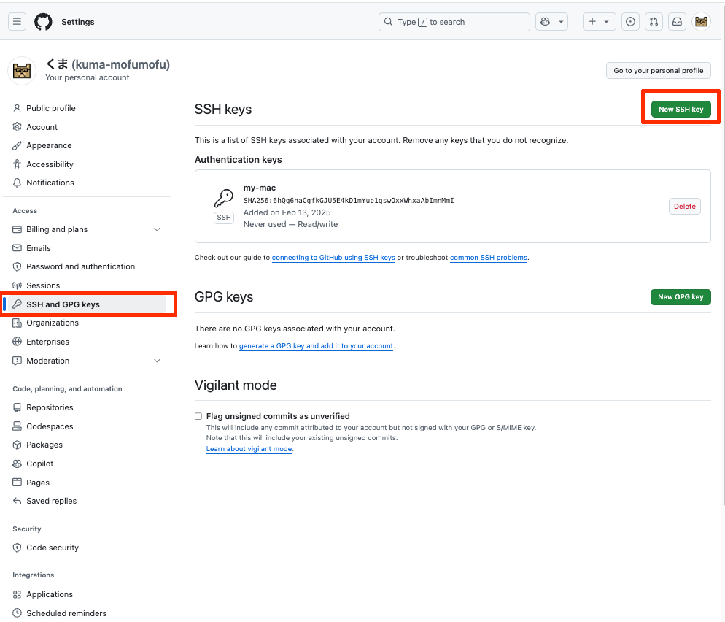The height and width of the screenshot is (622, 725).
Task: Click the Appearance paintbrush icon
Action: coord(17,145)
